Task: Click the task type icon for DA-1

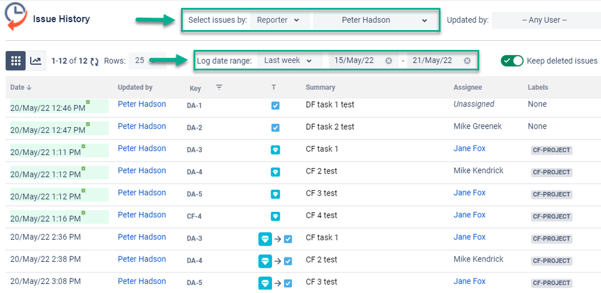Action: pos(275,106)
